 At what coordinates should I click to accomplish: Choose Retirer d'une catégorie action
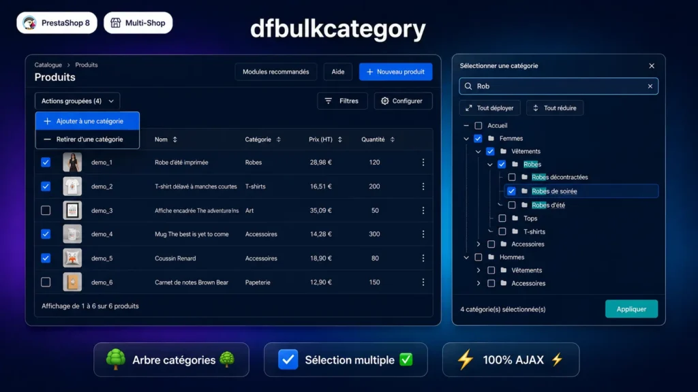click(87, 139)
